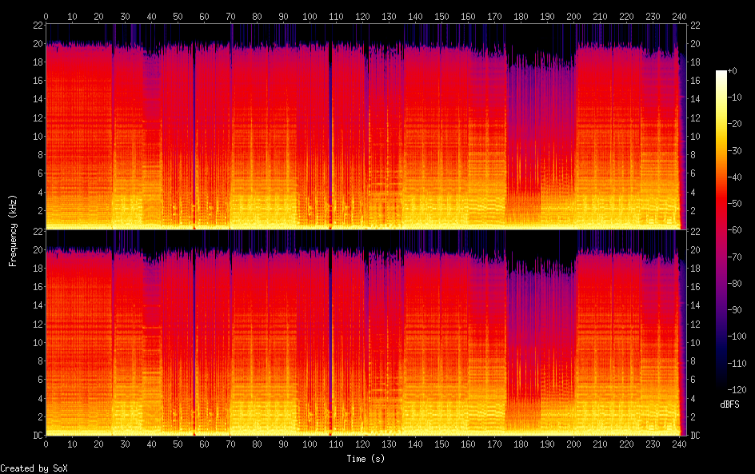Click the "dBFS" label under the color scale
Image resolution: width=755 pixels, height=474 pixels.
tap(729, 404)
